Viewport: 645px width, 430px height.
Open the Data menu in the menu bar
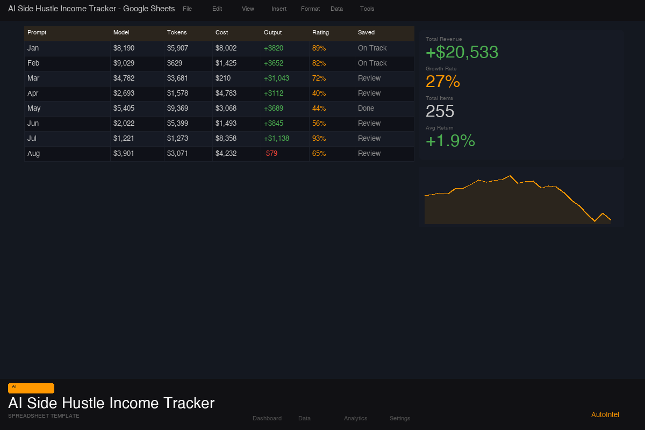coord(337,9)
